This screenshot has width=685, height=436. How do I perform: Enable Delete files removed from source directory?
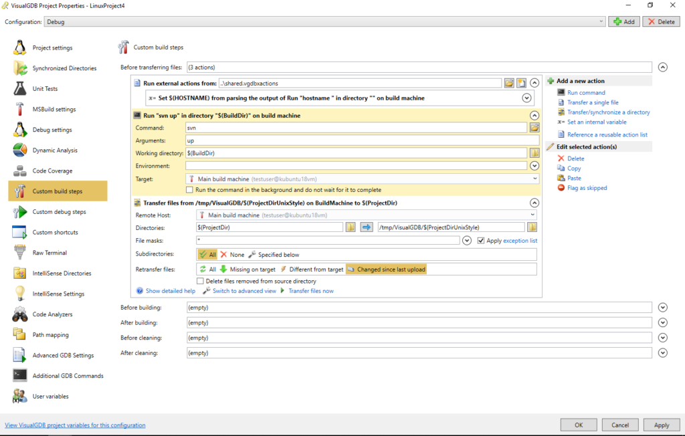coord(201,282)
